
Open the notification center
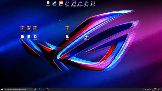point(159,89)
